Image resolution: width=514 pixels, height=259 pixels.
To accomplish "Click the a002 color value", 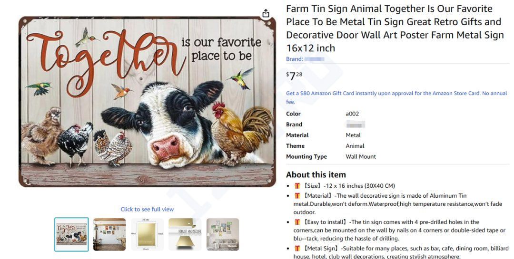I will click(352, 114).
